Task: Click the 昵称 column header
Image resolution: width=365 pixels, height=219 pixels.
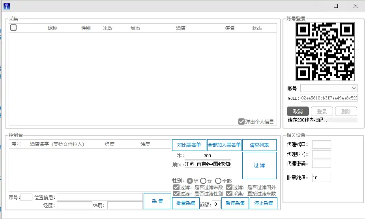Action: click(x=52, y=28)
